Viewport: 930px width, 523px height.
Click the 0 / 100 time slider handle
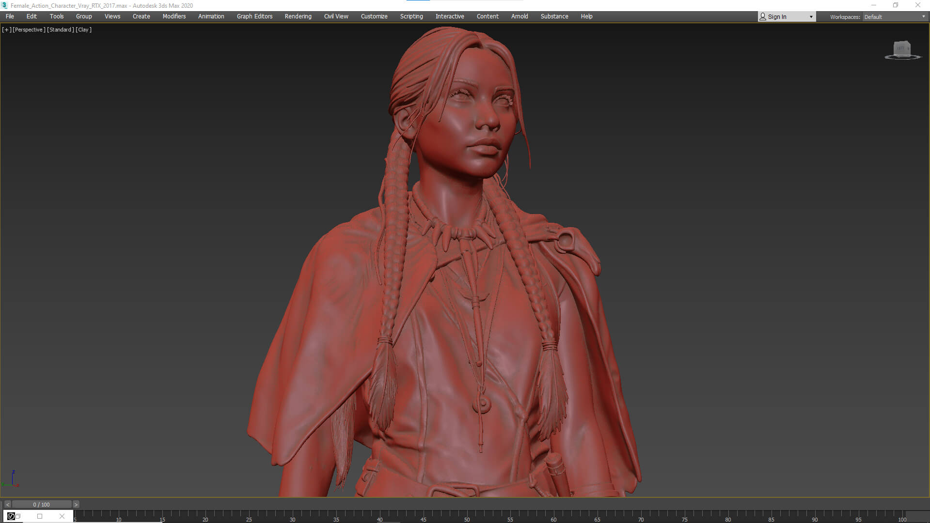tap(42, 505)
